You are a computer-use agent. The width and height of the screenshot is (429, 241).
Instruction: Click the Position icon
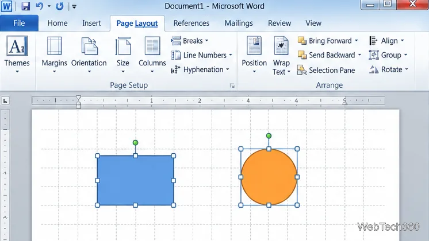254,46
